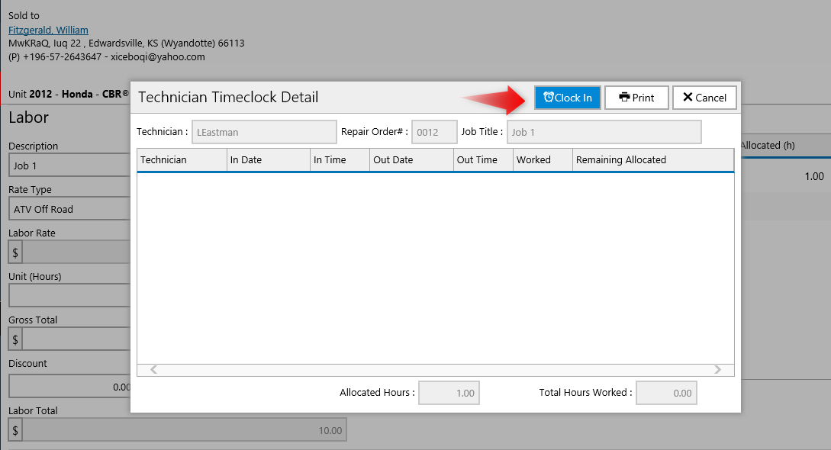
Task: Click the Repair Order# field 0012
Action: point(434,132)
